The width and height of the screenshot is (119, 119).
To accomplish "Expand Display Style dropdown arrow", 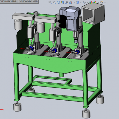I will point(81,3).
